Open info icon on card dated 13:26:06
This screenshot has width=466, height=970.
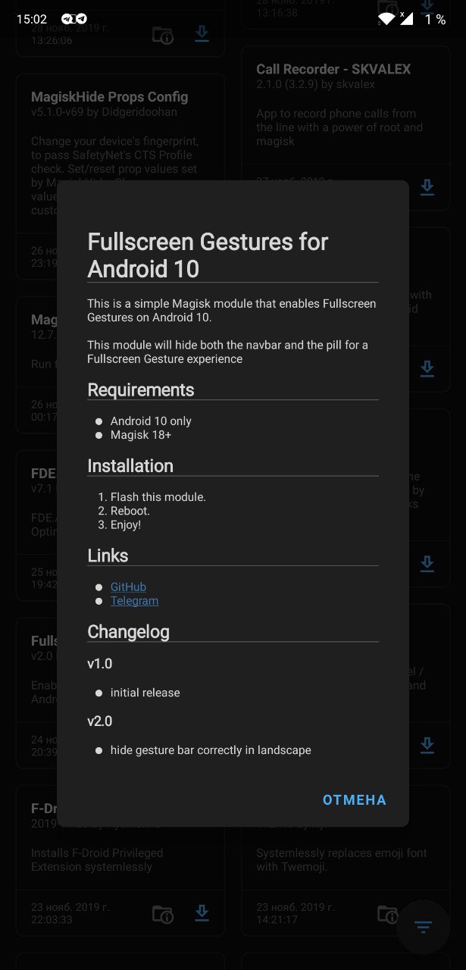coord(162,35)
